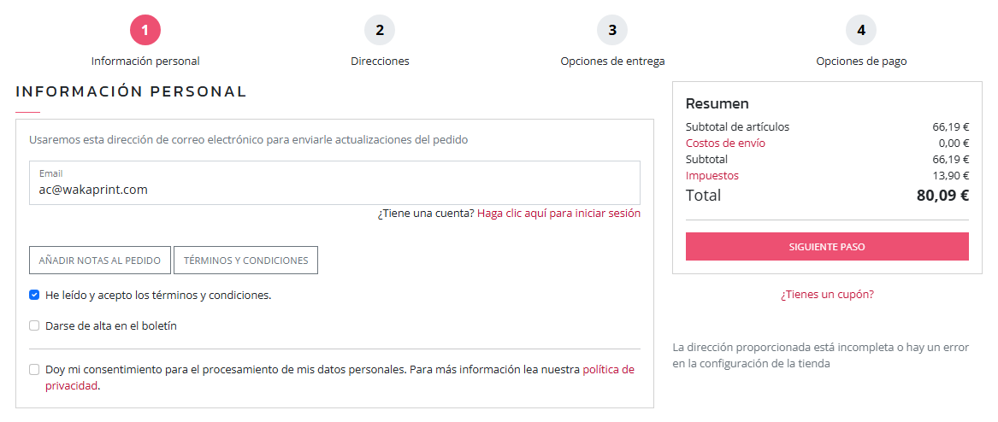The height and width of the screenshot is (422, 998).
Task: Focus the Email input field
Action: 334,190
